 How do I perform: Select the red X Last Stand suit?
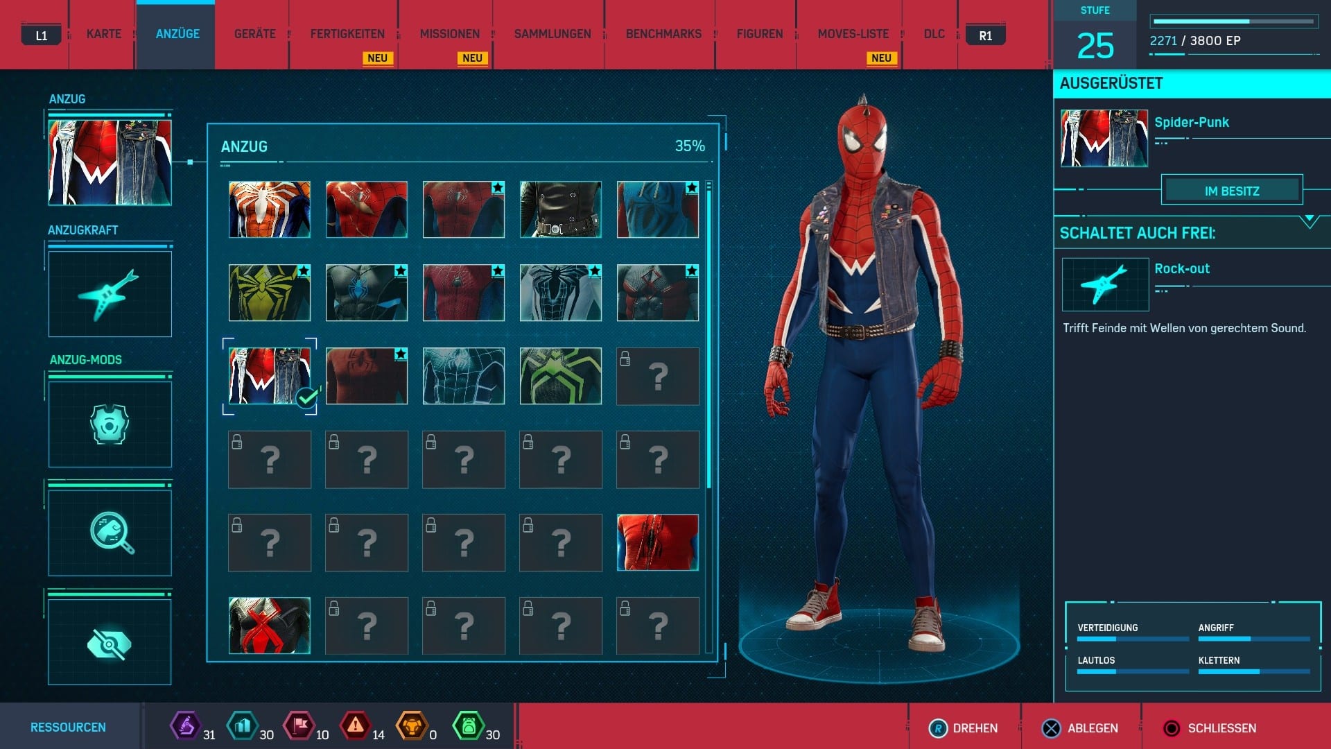tap(270, 626)
